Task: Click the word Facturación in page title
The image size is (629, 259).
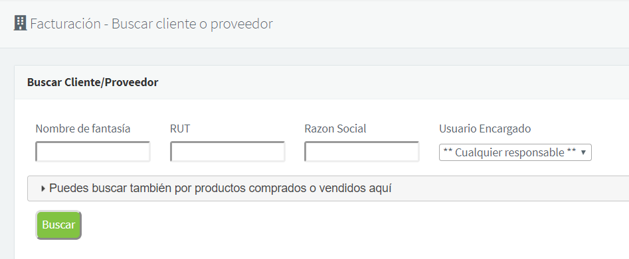Action: point(65,24)
